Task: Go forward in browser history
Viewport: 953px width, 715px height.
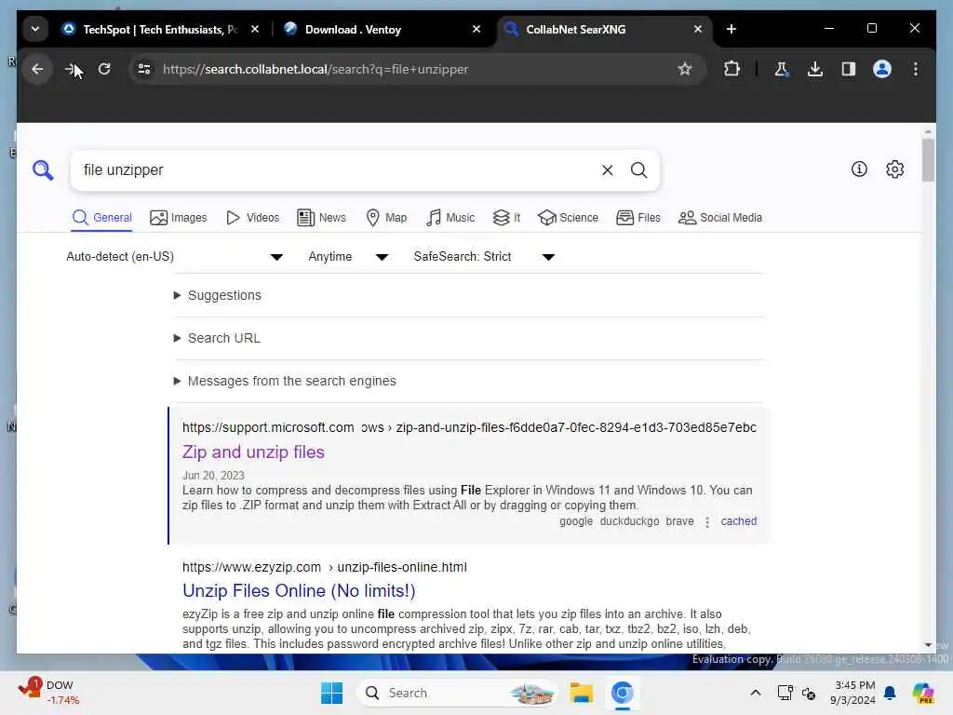Action: pos(71,69)
